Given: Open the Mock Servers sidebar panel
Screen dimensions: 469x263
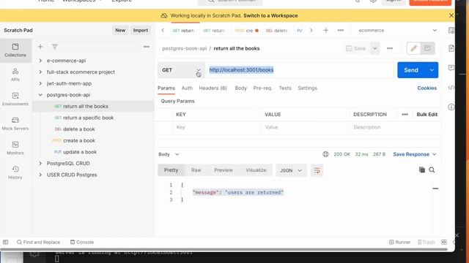Looking at the screenshot, I should click(x=15, y=123).
